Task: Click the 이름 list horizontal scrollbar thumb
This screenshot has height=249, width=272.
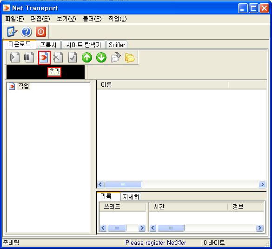Action: tap(123, 185)
